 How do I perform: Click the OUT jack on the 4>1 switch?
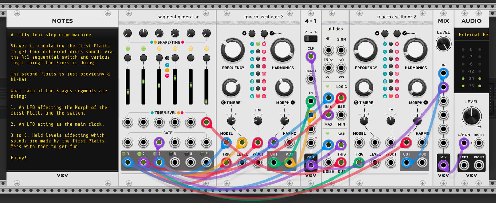point(311,165)
